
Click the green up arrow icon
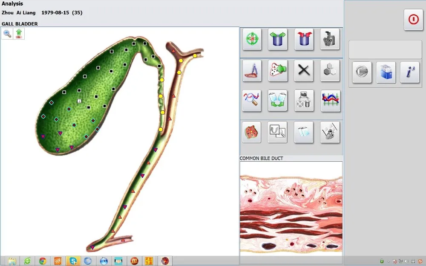tap(19, 34)
